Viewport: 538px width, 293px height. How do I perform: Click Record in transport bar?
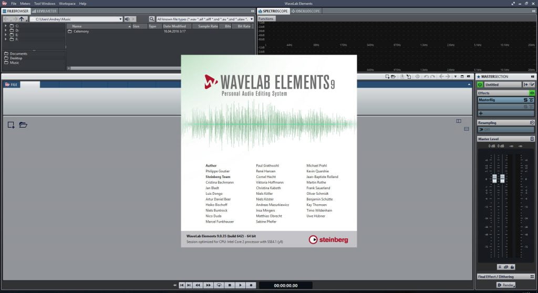(251, 285)
